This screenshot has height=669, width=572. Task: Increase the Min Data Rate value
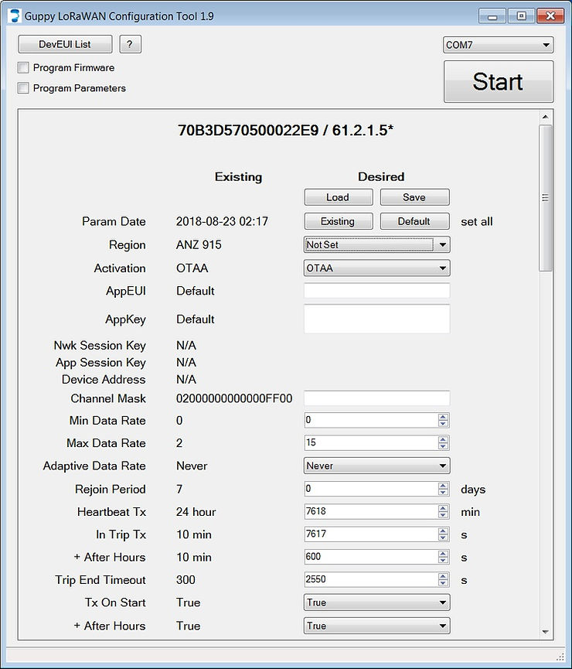pyautogui.click(x=443, y=417)
